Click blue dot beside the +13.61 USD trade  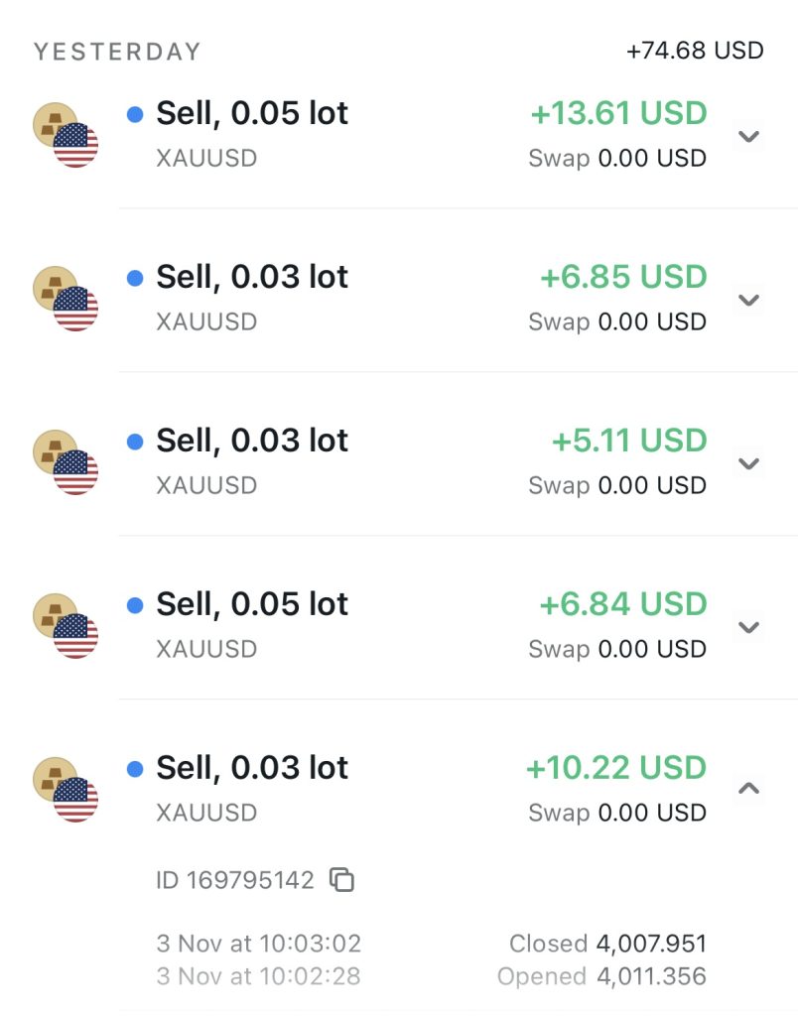point(136,115)
